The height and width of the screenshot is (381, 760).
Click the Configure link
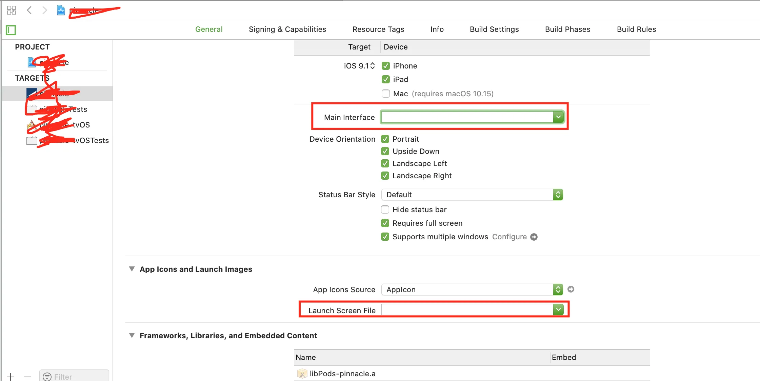click(x=509, y=237)
